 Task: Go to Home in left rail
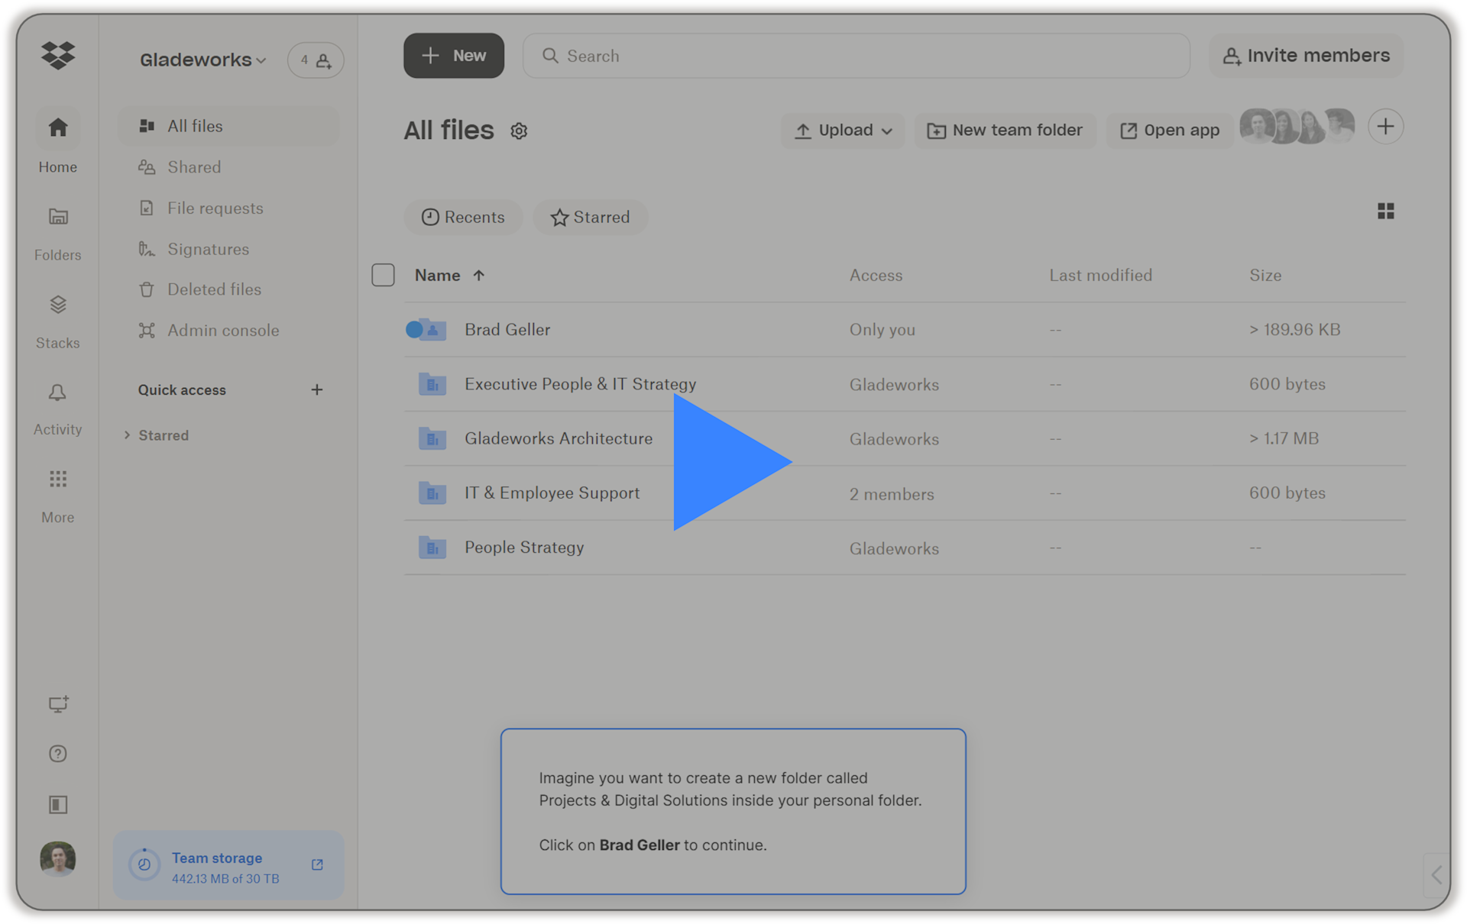58,141
